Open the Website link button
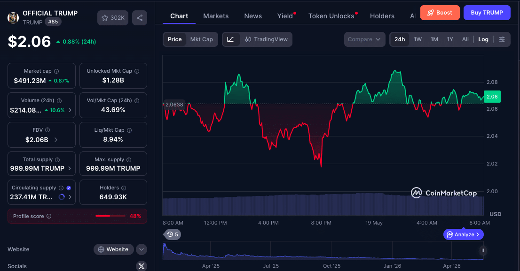This screenshot has height=271, width=520. coord(113,249)
